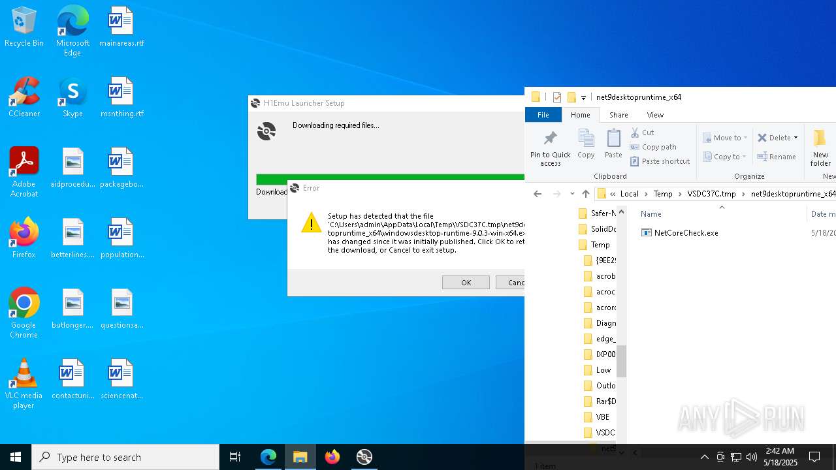Click the Copy ribbon button
Image resolution: width=836 pixels, height=470 pixels.
click(586, 144)
